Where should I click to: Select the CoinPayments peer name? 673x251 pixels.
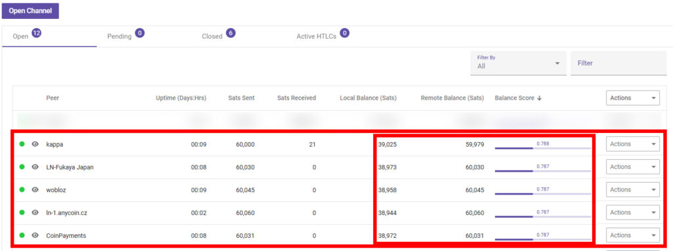coord(66,235)
